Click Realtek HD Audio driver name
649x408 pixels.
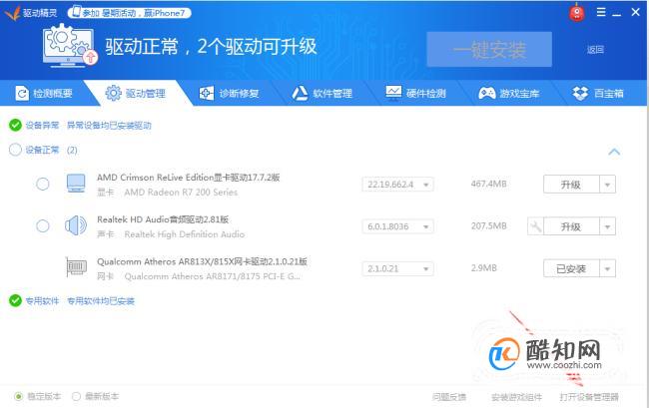coord(163,219)
